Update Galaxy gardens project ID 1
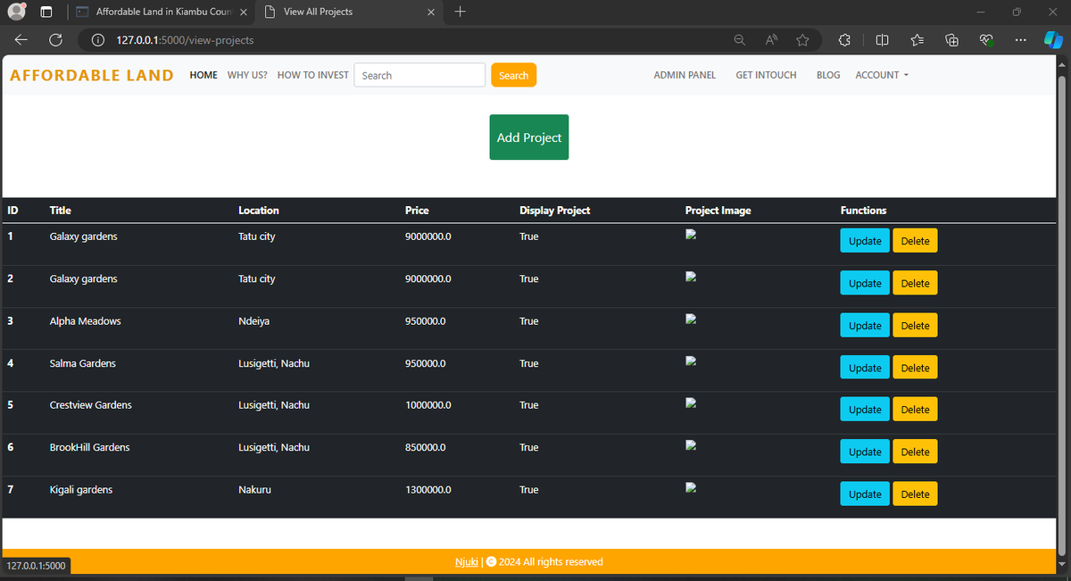The height and width of the screenshot is (581, 1071). click(865, 241)
